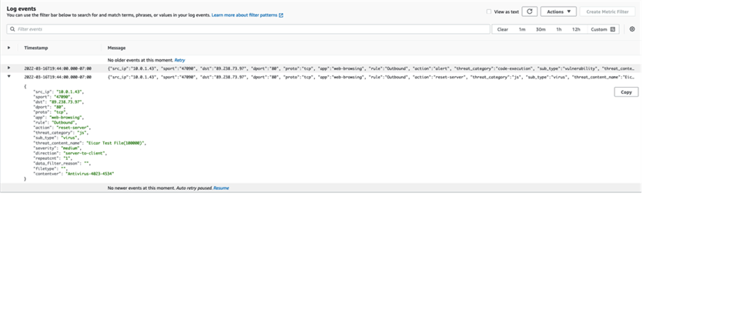
Task: Select the 1h time range
Action: click(558, 29)
